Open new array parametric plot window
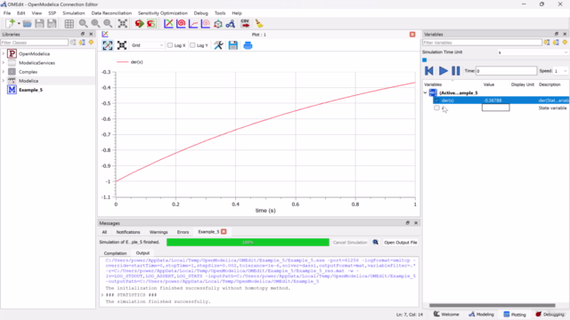 coord(206,24)
